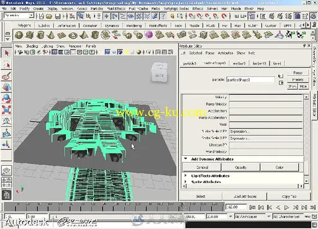
Task: Switch to the particle3 tab
Action: click(x=189, y=63)
